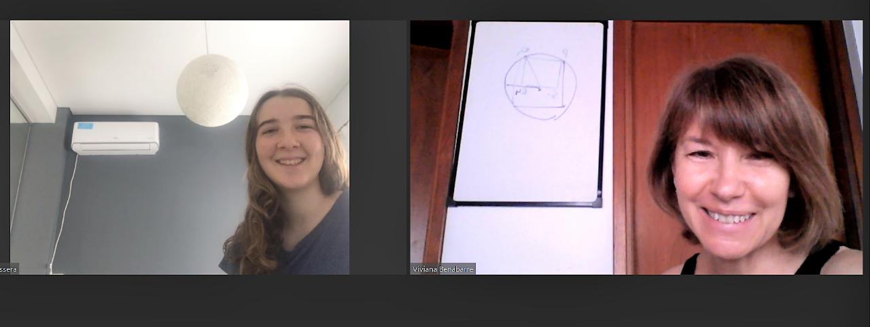The image size is (870, 327).
Task: Click the partially visible 'ssera' name label
Action: [9, 269]
